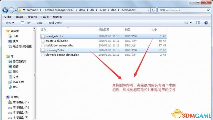Image resolution: width=213 pixels, height=120 pixels.
Task: Toggle the preview pane icon
Action: click(x=198, y=23)
